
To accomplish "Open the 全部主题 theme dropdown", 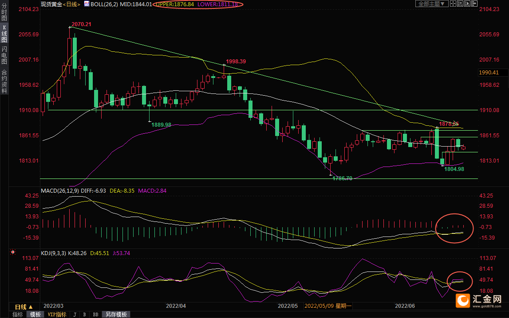I will [x=432, y=4].
